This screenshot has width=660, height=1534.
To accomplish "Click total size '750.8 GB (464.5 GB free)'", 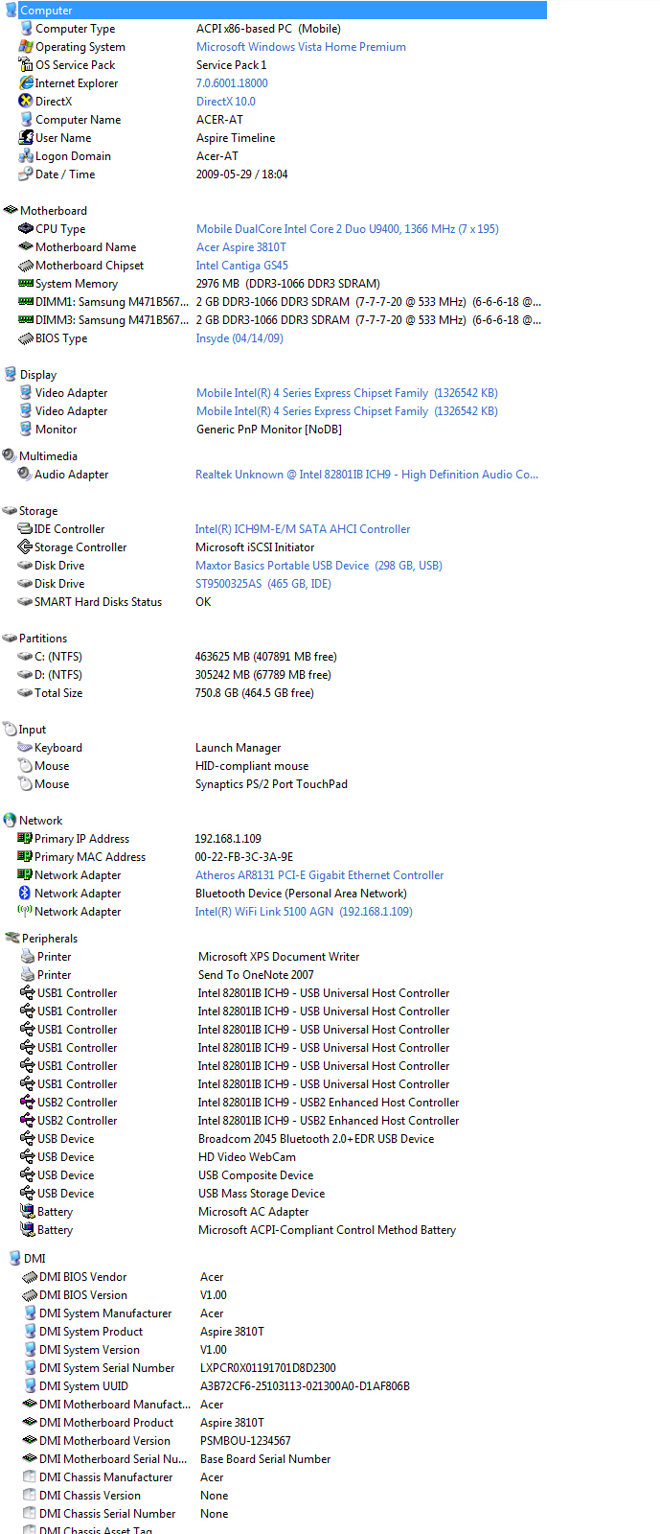I will point(255,693).
